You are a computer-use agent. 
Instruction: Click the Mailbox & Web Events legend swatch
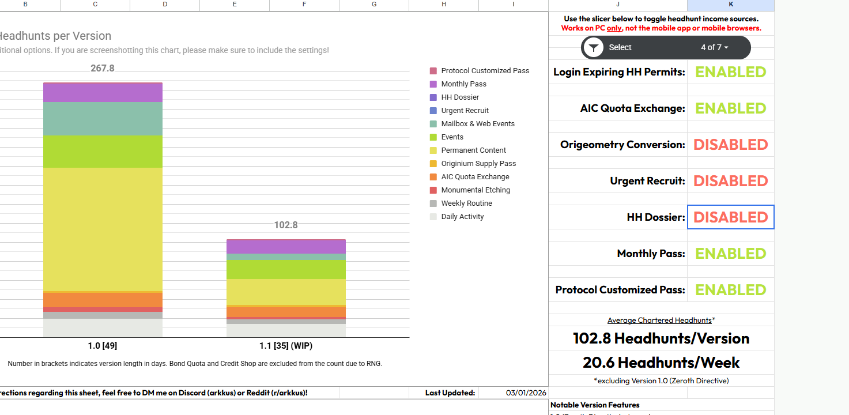(x=433, y=124)
